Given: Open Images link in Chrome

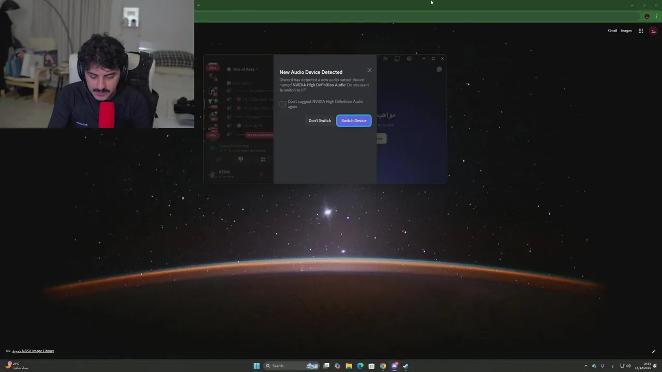Looking at the screenshot, I should (x=626, y=30).
